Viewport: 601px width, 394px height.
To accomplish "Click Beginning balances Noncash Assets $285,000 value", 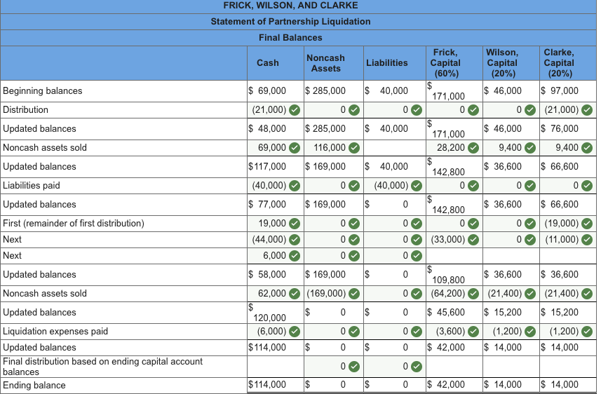I will point(325,91).
